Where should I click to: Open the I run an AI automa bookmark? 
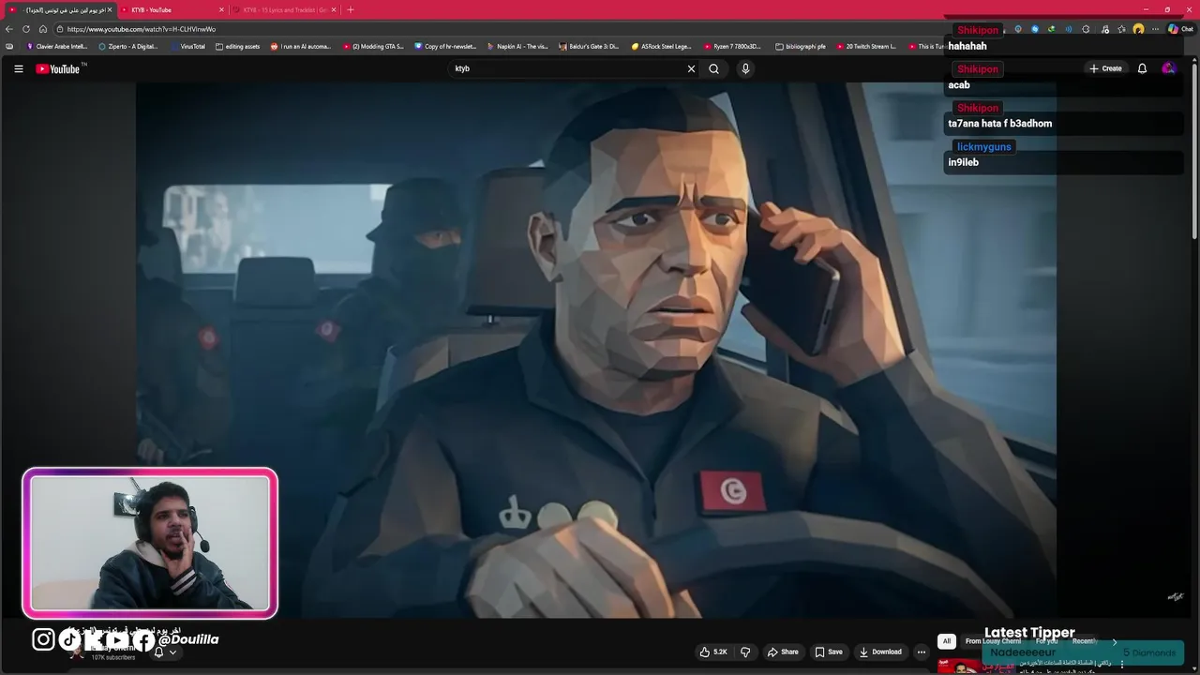tap(301, 46)
